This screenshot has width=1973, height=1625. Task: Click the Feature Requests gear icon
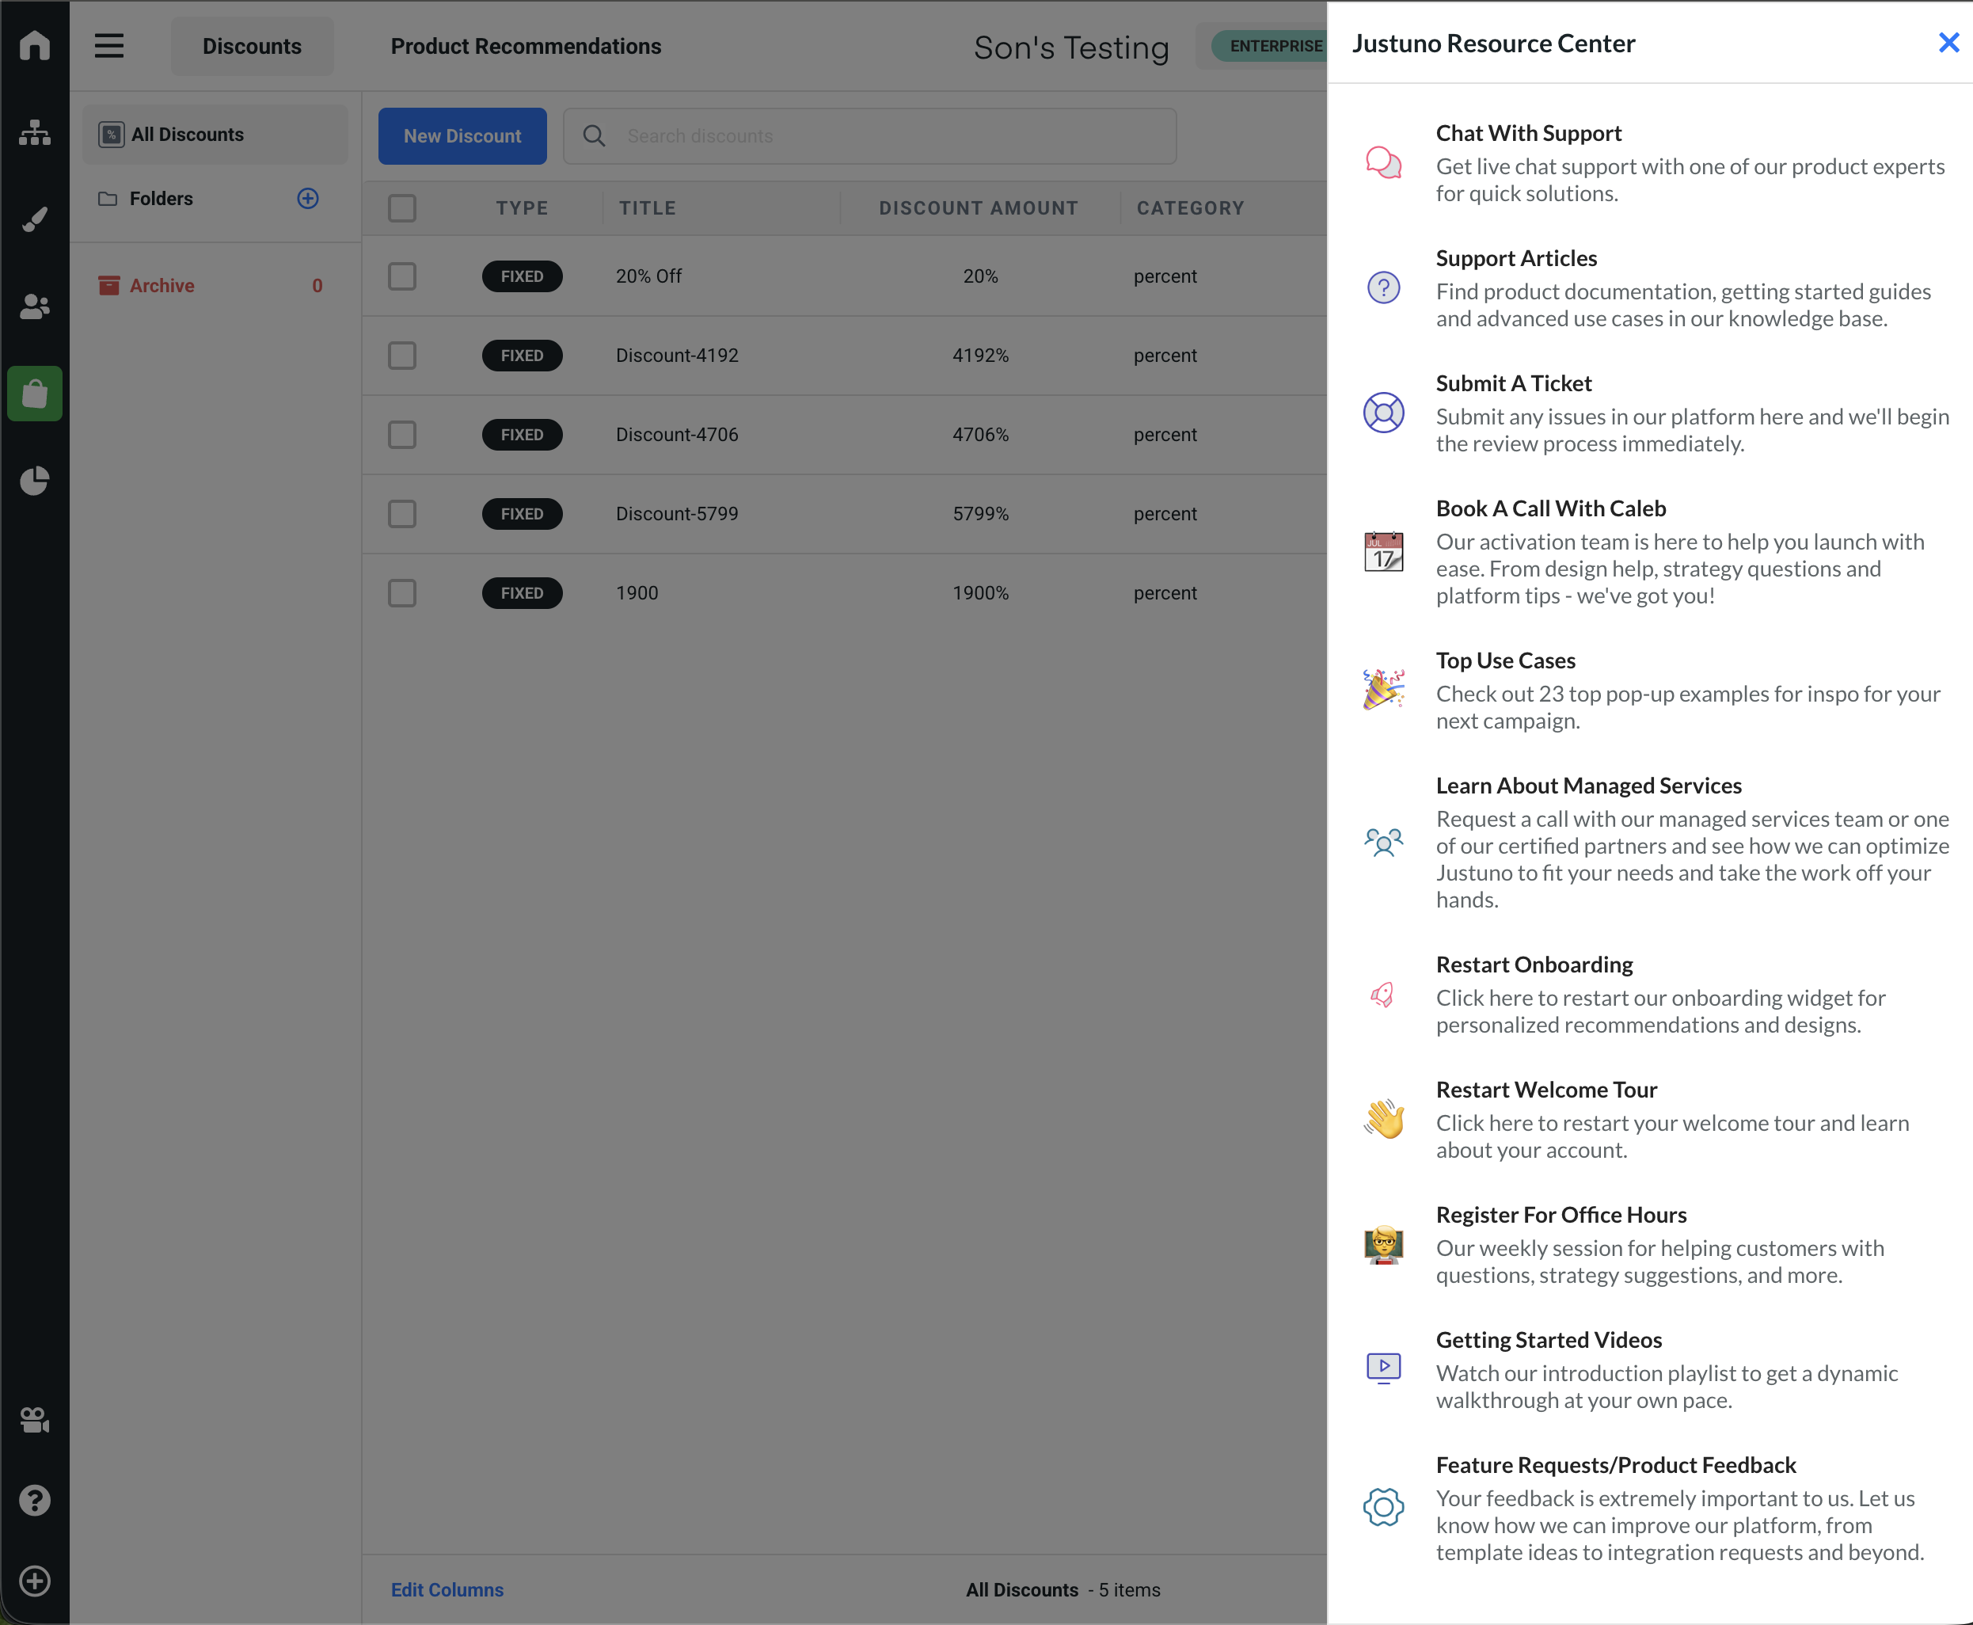coord(1383,1507)
